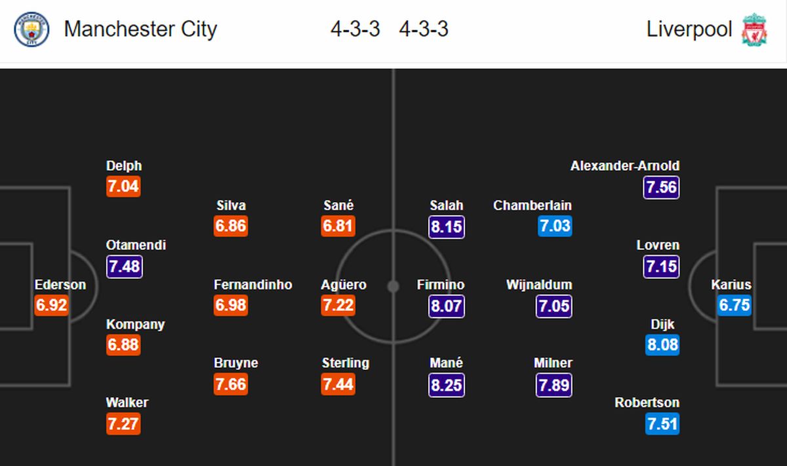Image resolution: width=787 pixels, height=466 pixels.
Task: Select the Chamberlain player name
Action: click(x=533, y=206)
